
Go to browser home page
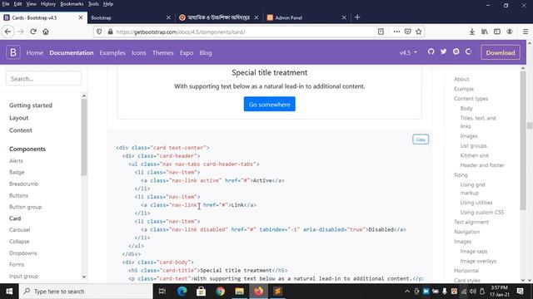click(46, 32)
